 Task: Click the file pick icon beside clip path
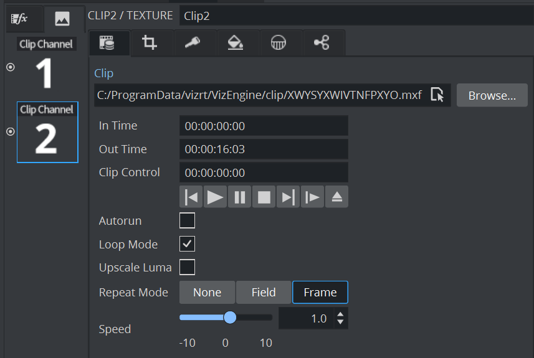coord(437,95)
